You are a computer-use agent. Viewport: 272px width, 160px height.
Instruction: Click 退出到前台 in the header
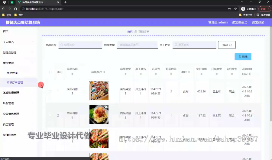(x=240, y=22)
